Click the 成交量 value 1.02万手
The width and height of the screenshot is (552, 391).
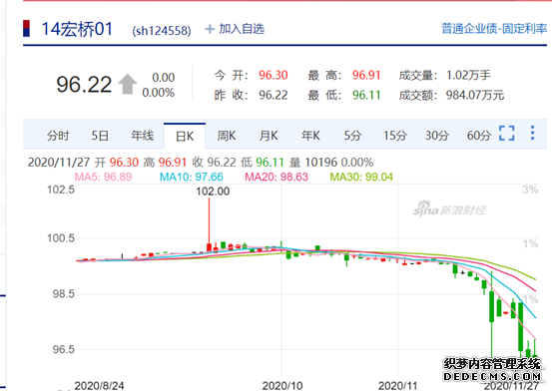click(468, 75)
